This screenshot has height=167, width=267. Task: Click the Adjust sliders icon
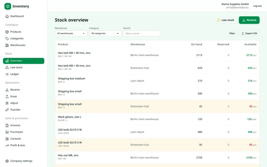pos(7,103)
